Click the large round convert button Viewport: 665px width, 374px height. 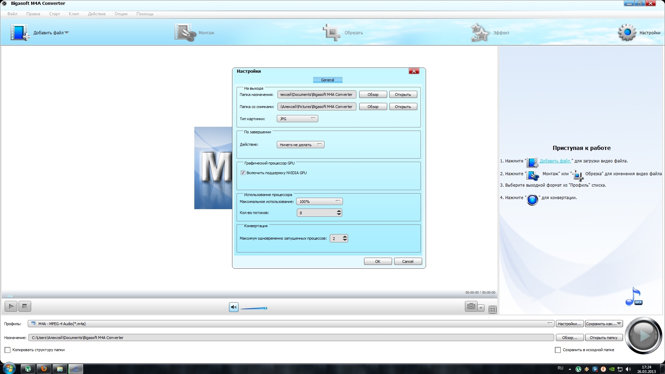coord(643,335)
